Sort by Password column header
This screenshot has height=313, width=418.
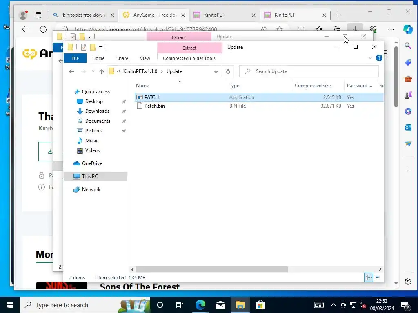coord(360,86)
